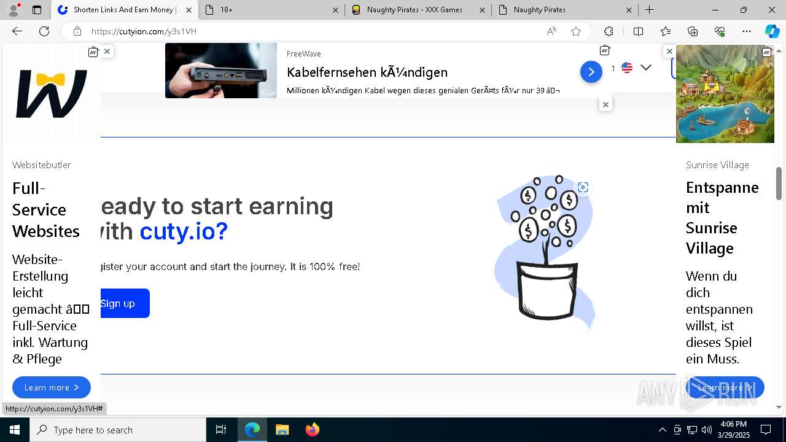
Task: Open Kabelfernsehen kündigen ad headline
Action: point(367,72)
